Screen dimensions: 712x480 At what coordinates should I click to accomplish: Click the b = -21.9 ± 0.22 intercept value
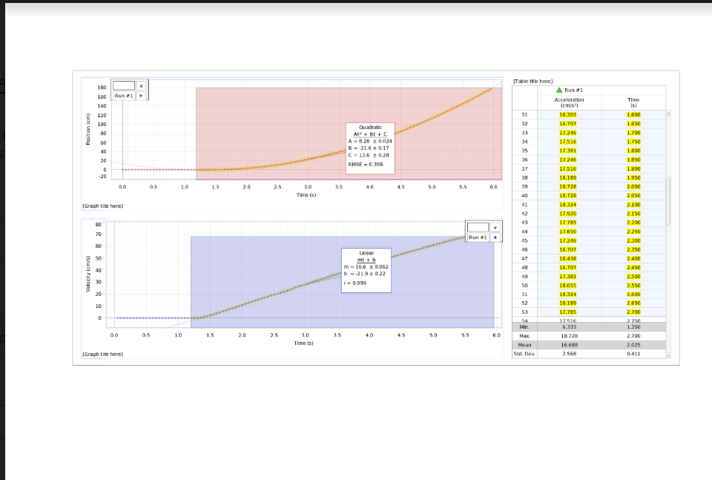(x=365, y=274)
